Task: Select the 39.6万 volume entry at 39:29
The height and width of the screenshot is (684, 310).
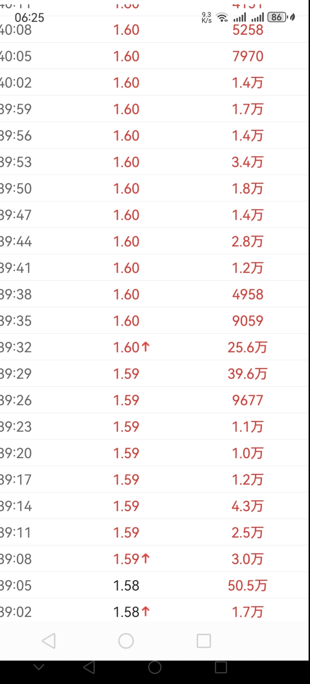Action: click(247, 374)
